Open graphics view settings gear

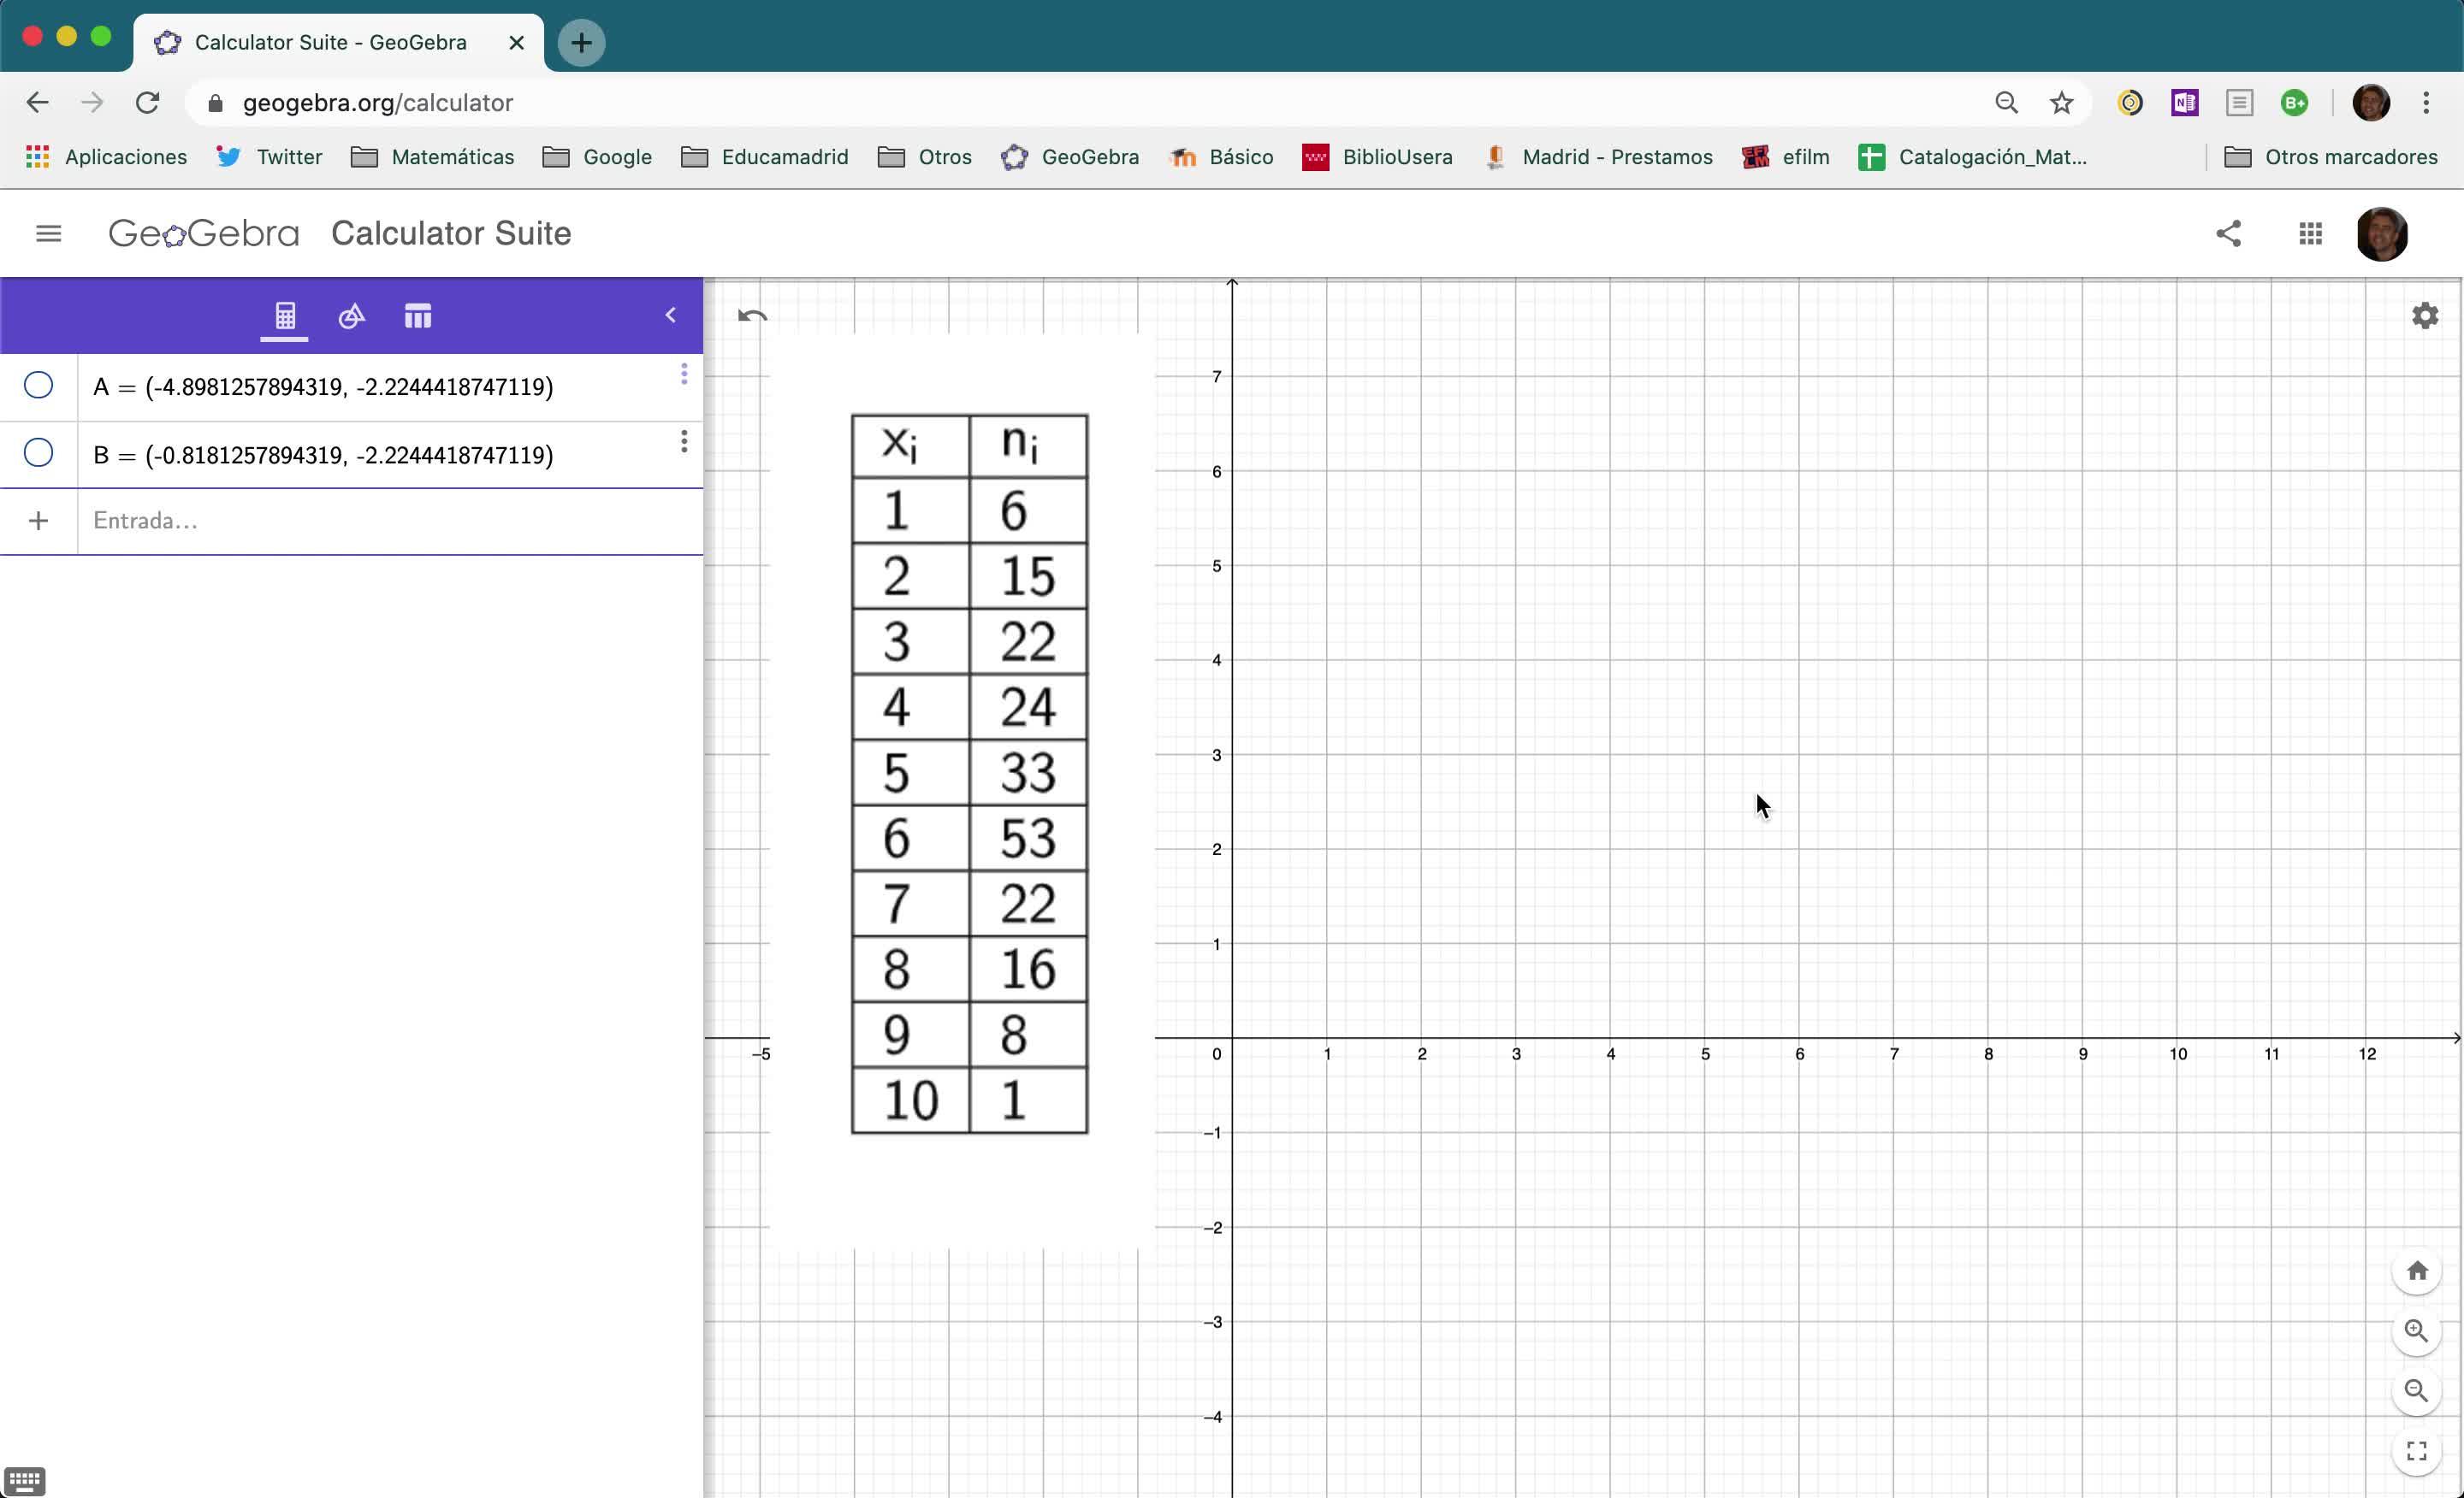coord(2424,316)
